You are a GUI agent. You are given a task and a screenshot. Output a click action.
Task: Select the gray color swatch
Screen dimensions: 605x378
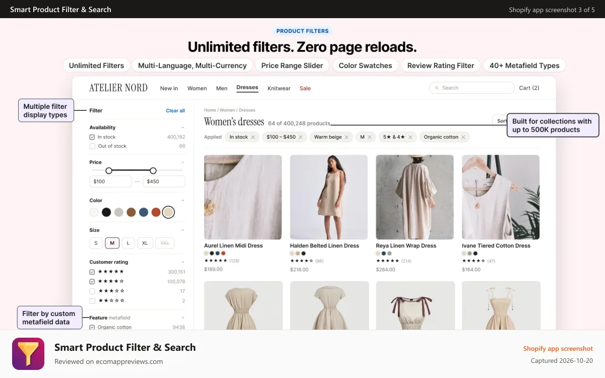pos(118,212)
